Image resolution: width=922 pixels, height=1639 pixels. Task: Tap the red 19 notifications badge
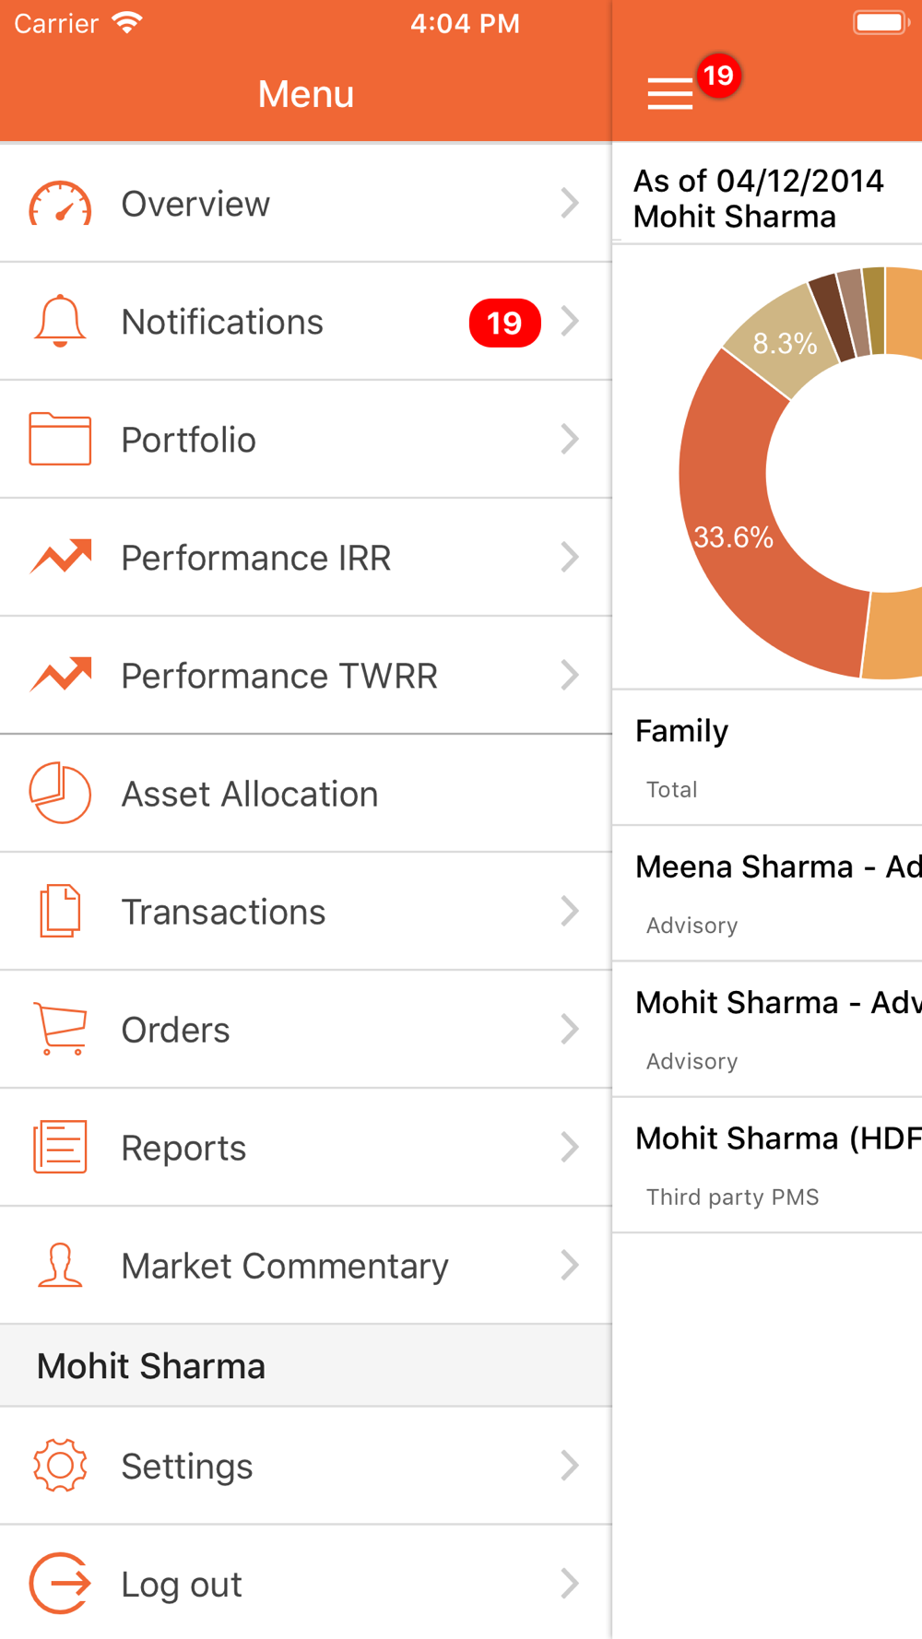coord(504,323)
